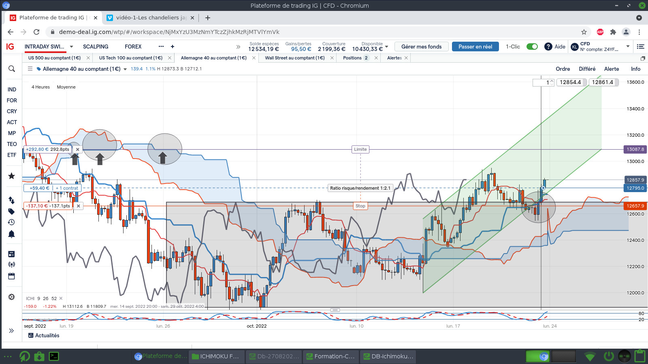Open the settings gear in left sidebar

12,297
